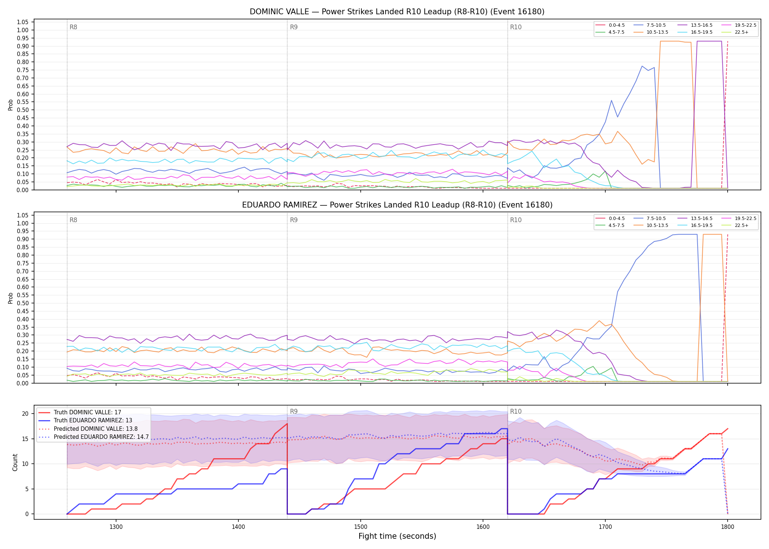Screen dimensions: 769x549
Task: Click the 0.25 tick on Ramirez chart axis
Action: pyautogui.click(x=23, y=343)
